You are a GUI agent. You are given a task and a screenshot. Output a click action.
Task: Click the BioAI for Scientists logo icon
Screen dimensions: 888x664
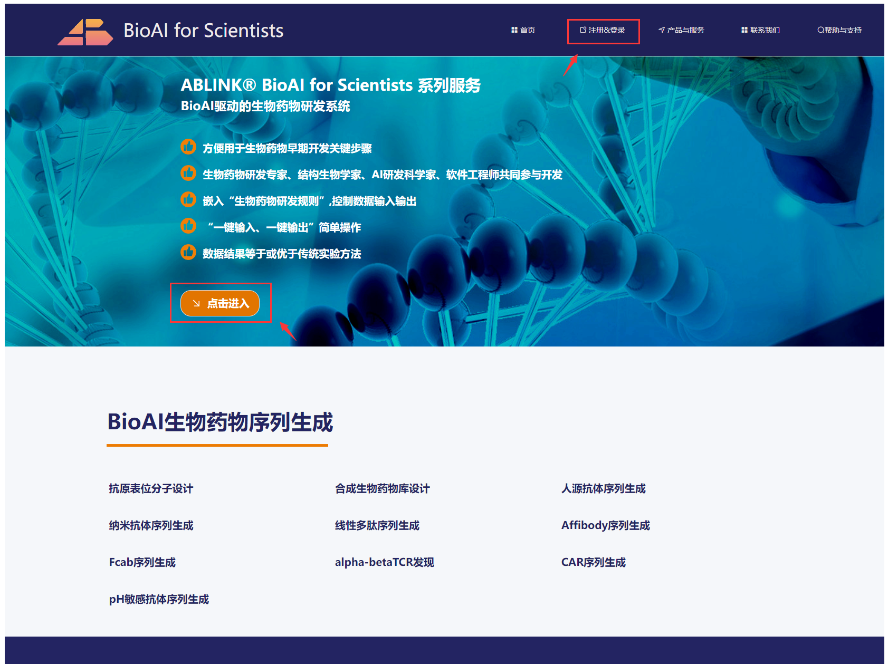click(85, 32)
